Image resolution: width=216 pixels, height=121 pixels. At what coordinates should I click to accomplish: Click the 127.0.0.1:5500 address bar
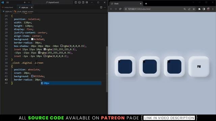tap(153, 9)
